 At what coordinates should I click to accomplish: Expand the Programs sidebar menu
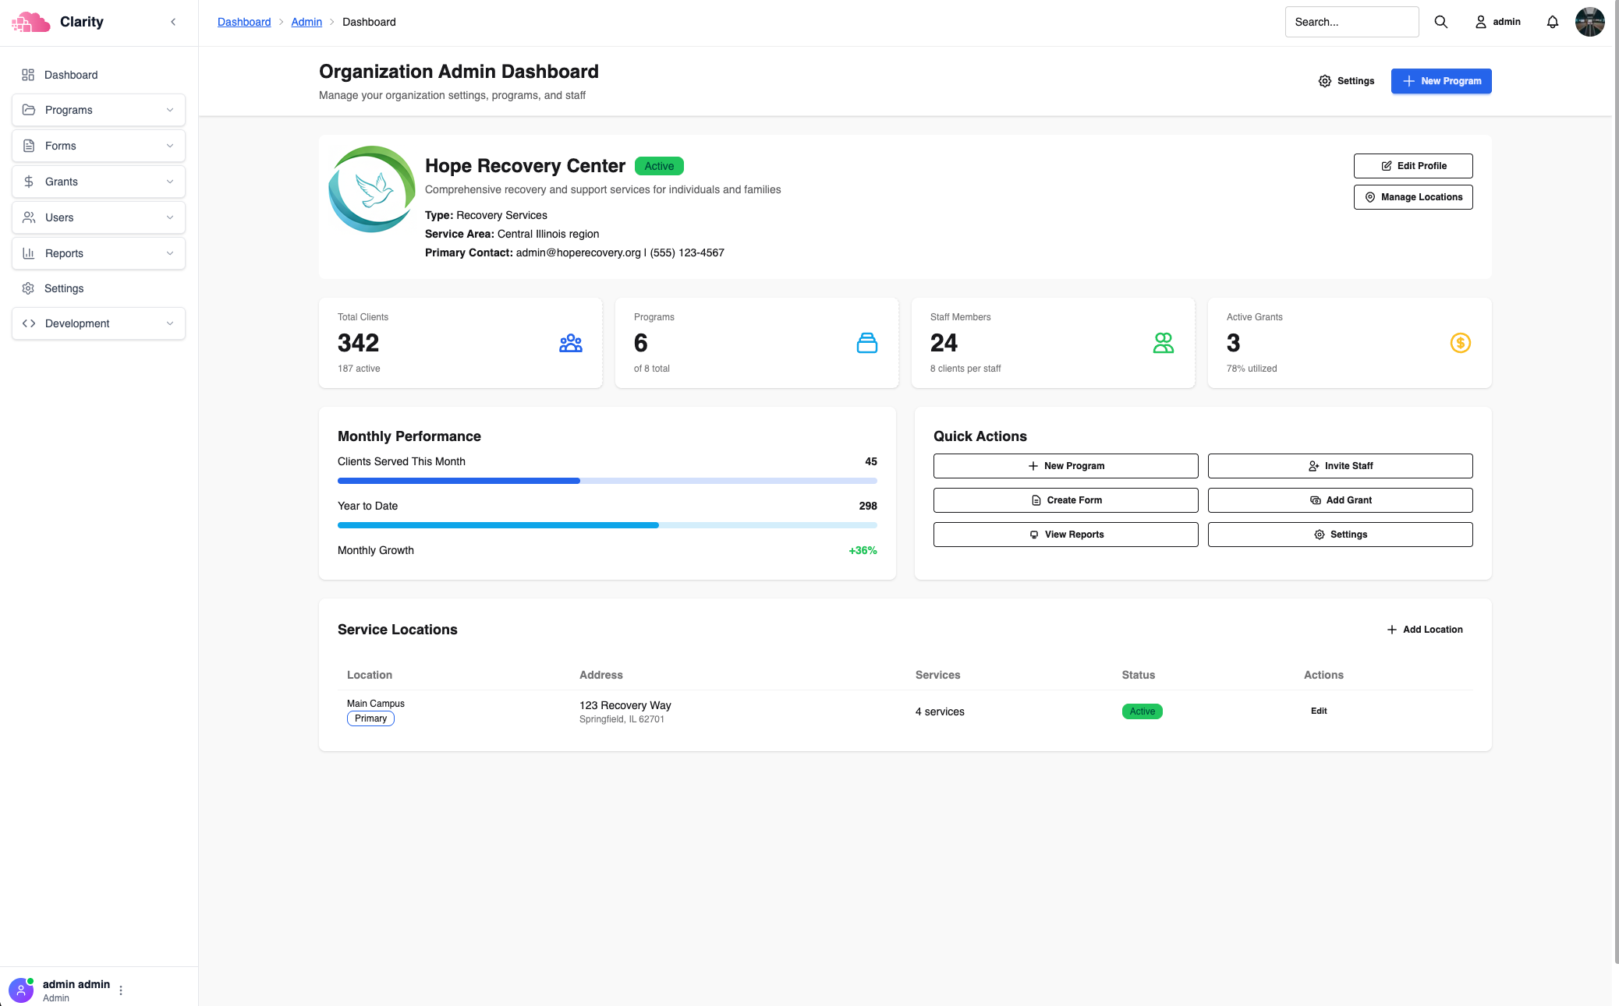[x=98, y=110]
